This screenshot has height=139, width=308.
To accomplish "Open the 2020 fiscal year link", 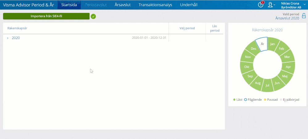I will (16, 38).
